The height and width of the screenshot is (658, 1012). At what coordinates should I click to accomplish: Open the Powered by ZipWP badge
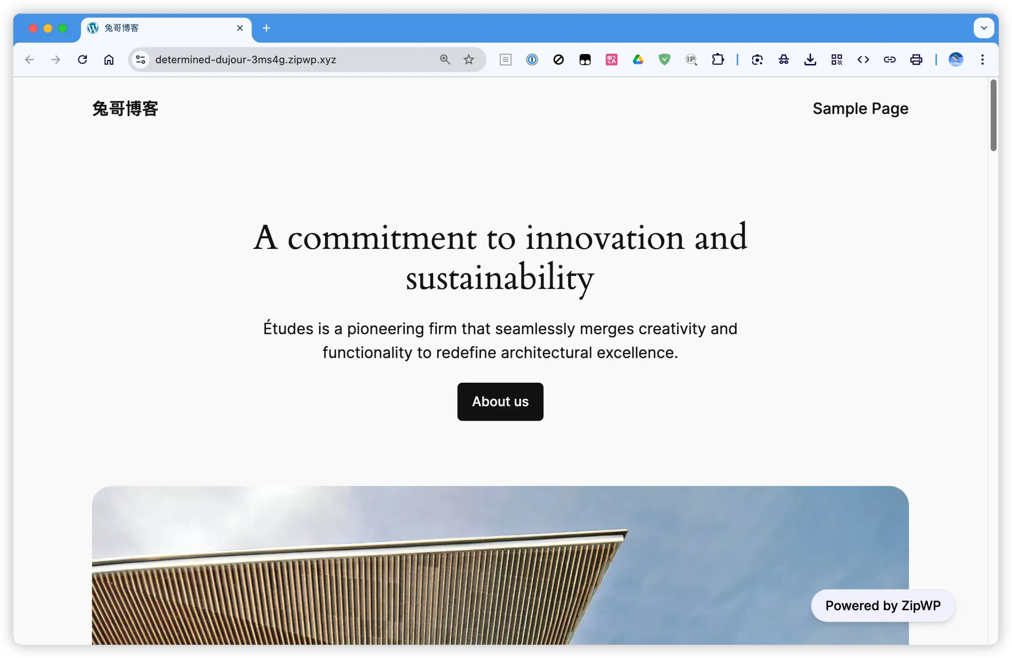coord(883,605)
